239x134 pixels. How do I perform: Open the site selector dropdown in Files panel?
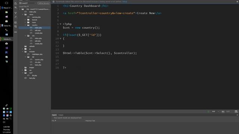coord(28,3)
